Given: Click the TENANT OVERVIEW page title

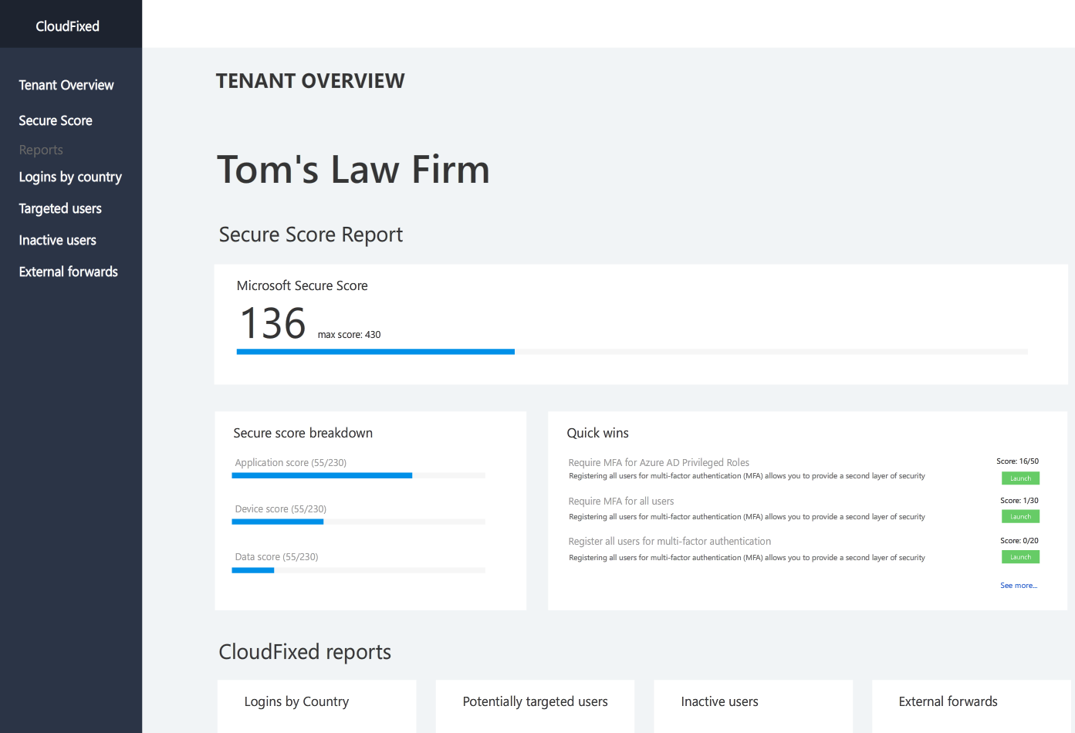Looking at the screenshot, I should (310, 81).
